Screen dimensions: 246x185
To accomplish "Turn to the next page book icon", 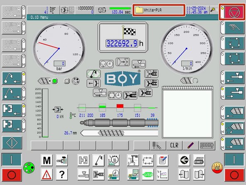I will click(199, 174).
